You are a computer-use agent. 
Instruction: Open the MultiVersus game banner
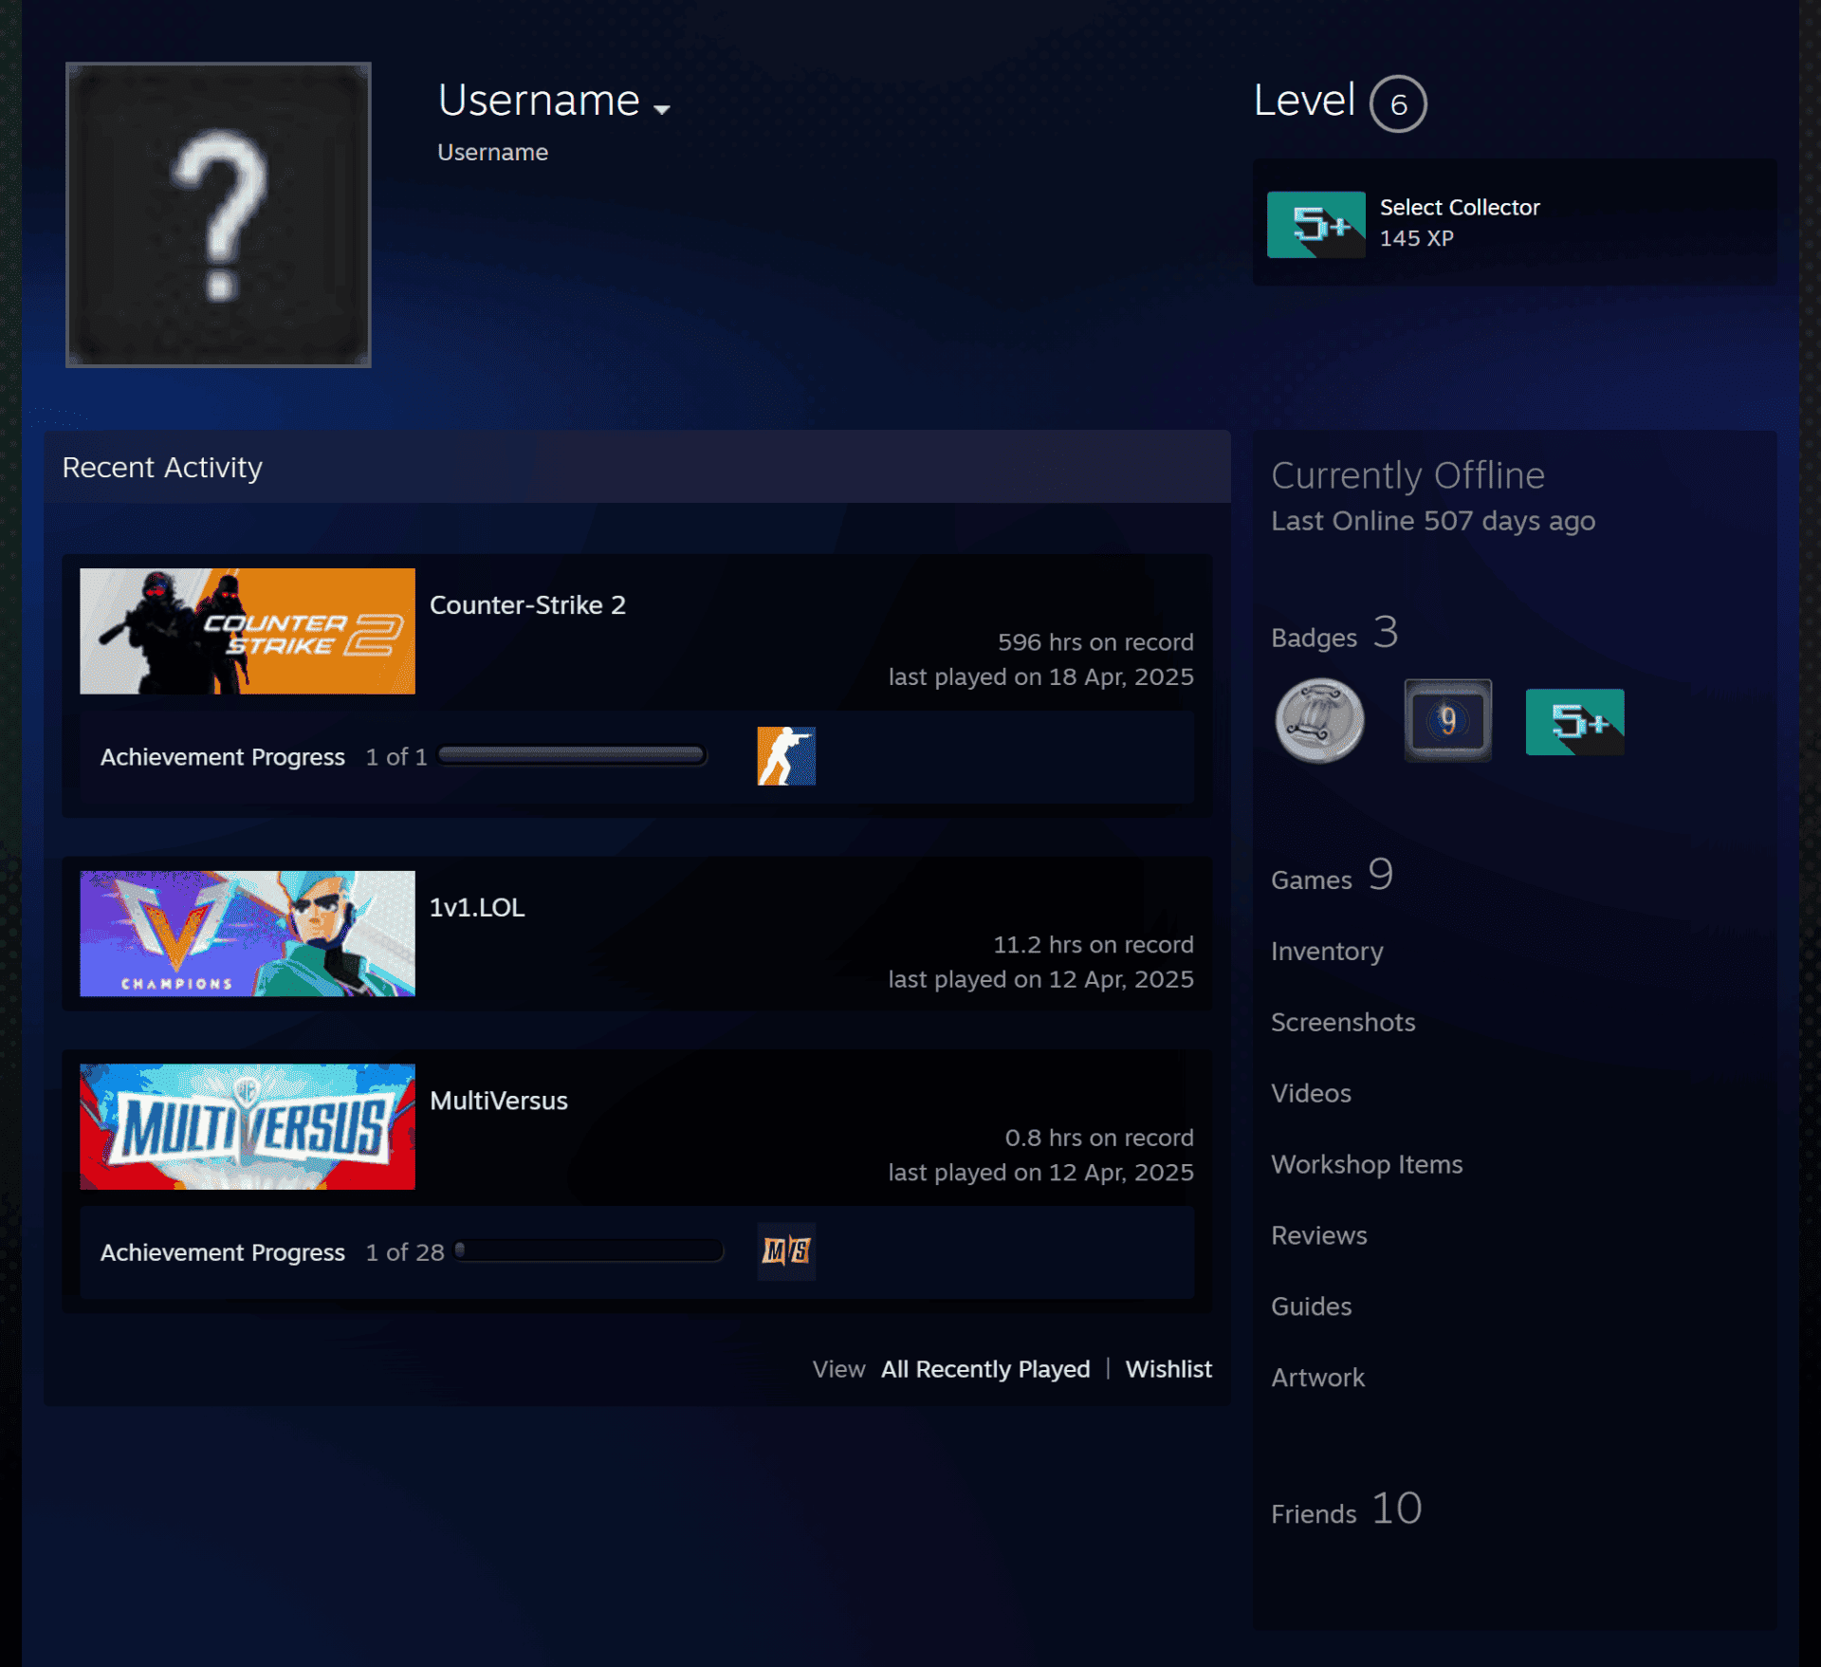coord(248,1126)
